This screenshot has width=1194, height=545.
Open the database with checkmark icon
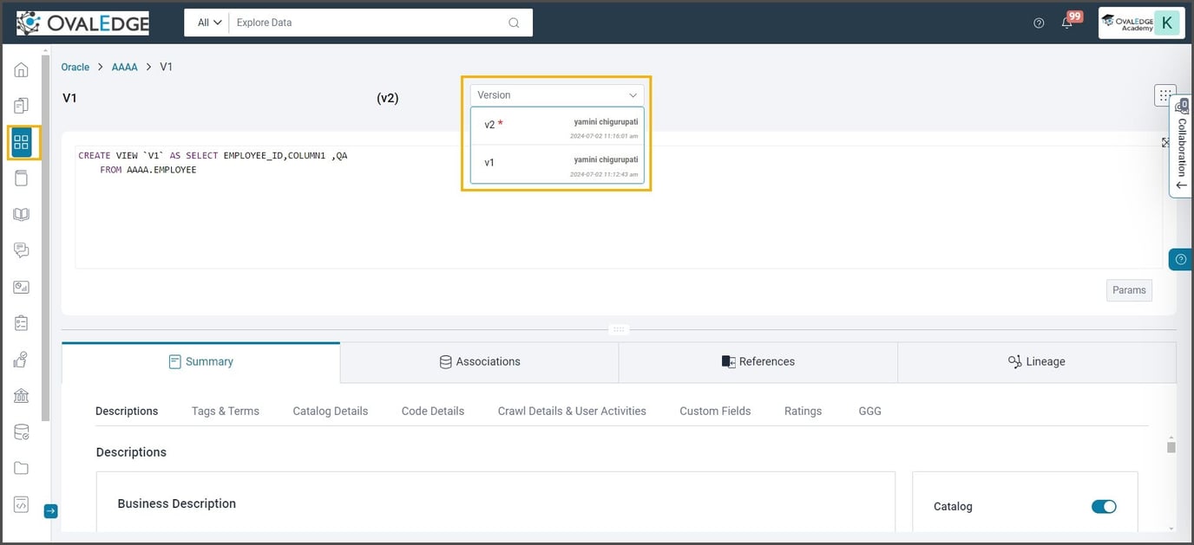pyautogui.click(x=21, y=432)
